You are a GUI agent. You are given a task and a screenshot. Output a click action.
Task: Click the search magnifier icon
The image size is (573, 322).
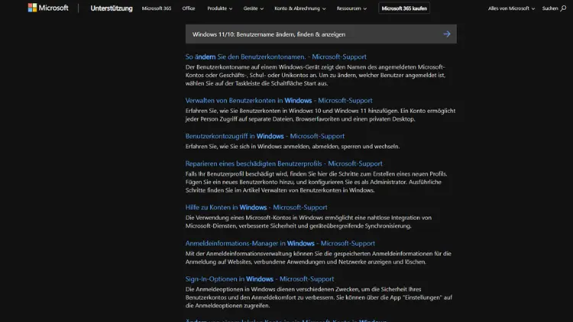click(563, 8)
